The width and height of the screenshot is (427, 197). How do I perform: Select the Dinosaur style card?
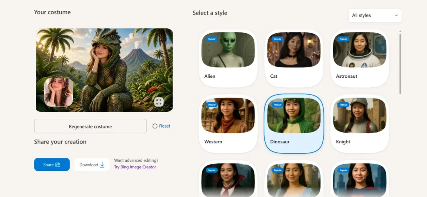click(x=294, y=124)
